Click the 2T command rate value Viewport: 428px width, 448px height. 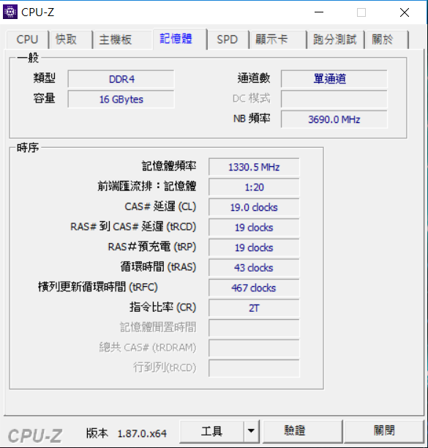click(254, 308)
